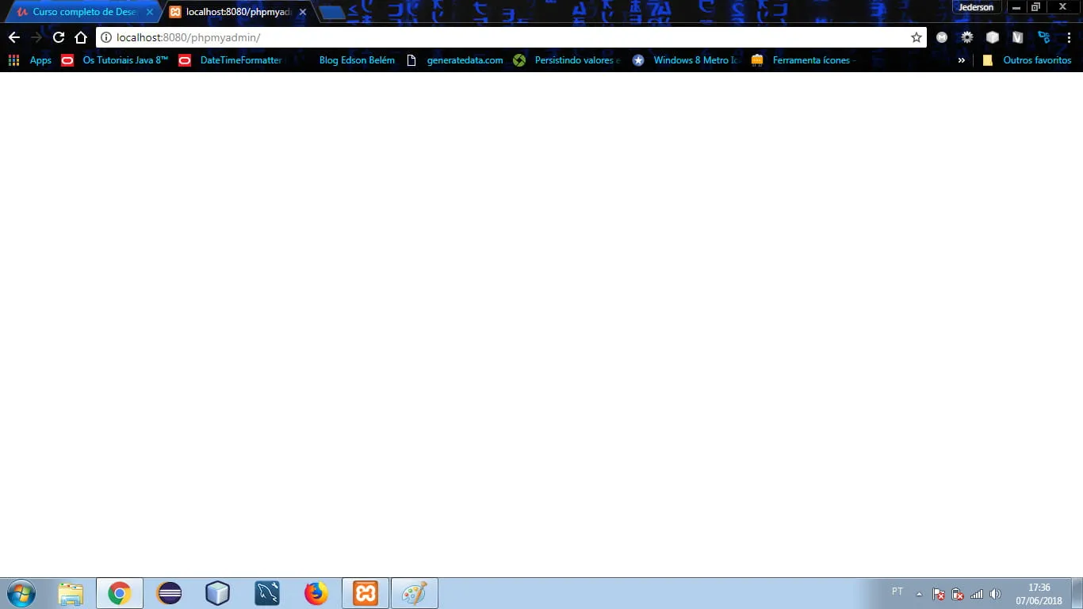Open Chrome's three-dot menu
Viewport: 1083px width, 609px height.
[1069, 37]
